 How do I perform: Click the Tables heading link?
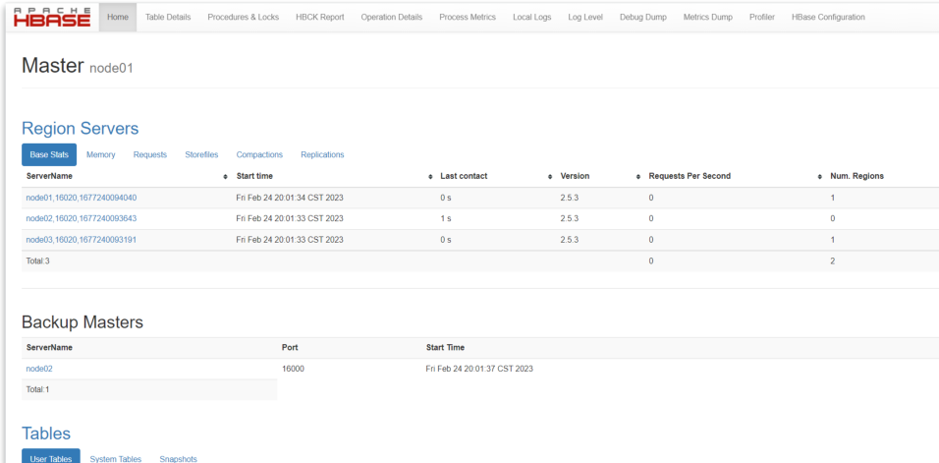coord(46,434)
